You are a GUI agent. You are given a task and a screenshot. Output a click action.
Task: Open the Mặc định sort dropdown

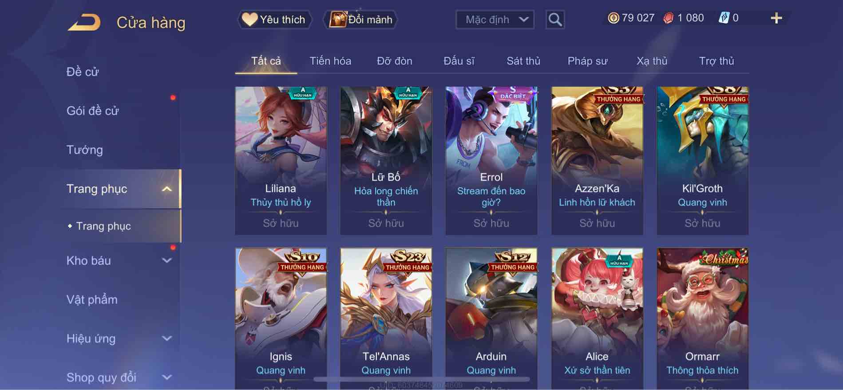[495, 20]
